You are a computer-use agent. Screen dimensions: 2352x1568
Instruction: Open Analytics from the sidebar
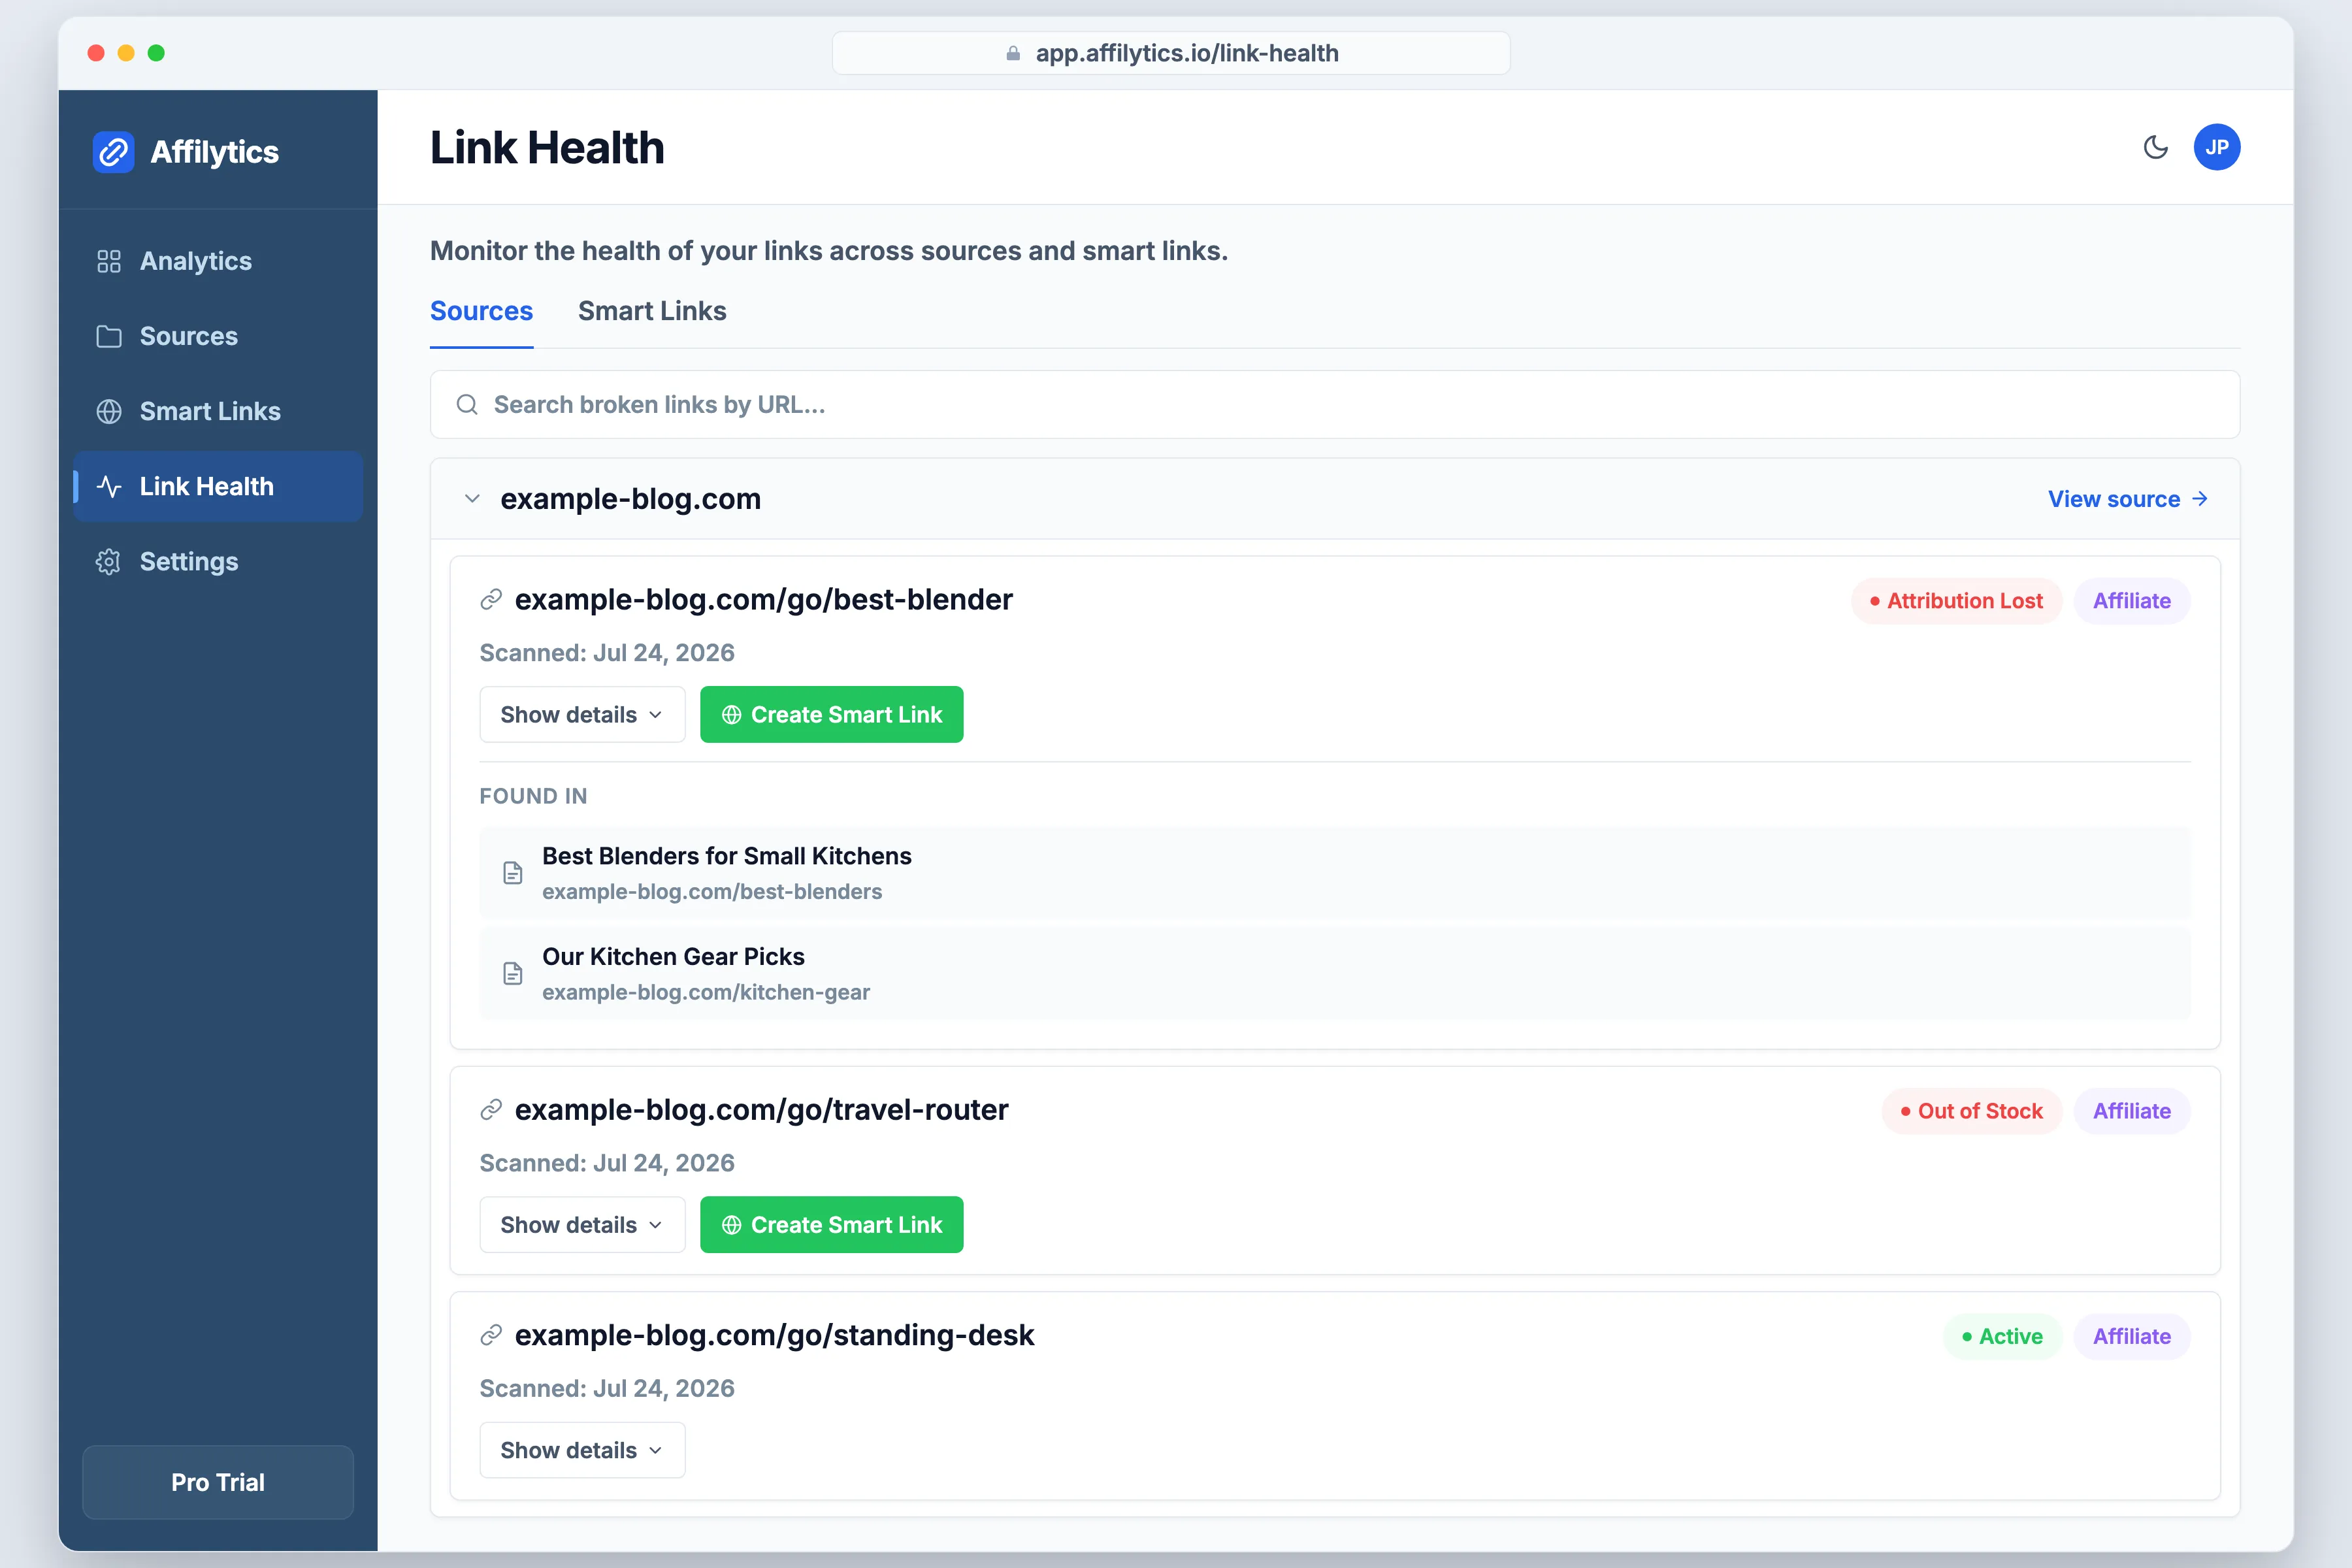click(218, 261)
